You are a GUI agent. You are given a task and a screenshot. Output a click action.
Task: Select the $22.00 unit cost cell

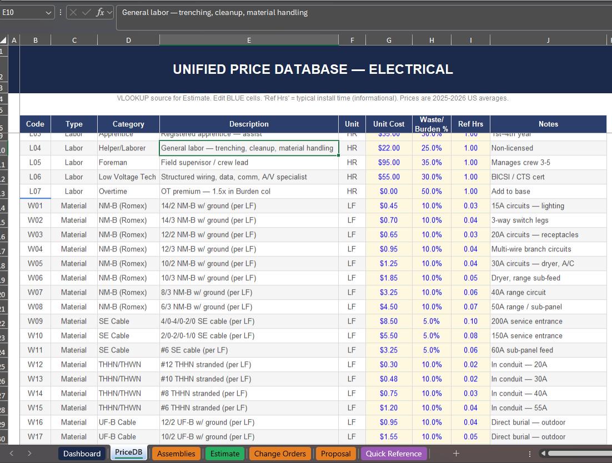point(389,148)
